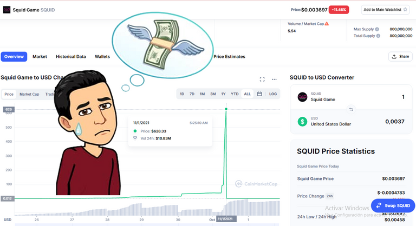Click the Volume / Market Cap value 5.54
416x226 pixels.
pyautogui.click(x=291, y=31)
